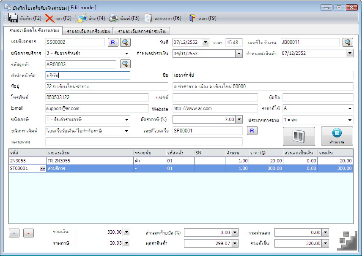This screenshot has width=362, height=256.
Task: Click the empty mobile phone field
Action: tap(318, 97)
